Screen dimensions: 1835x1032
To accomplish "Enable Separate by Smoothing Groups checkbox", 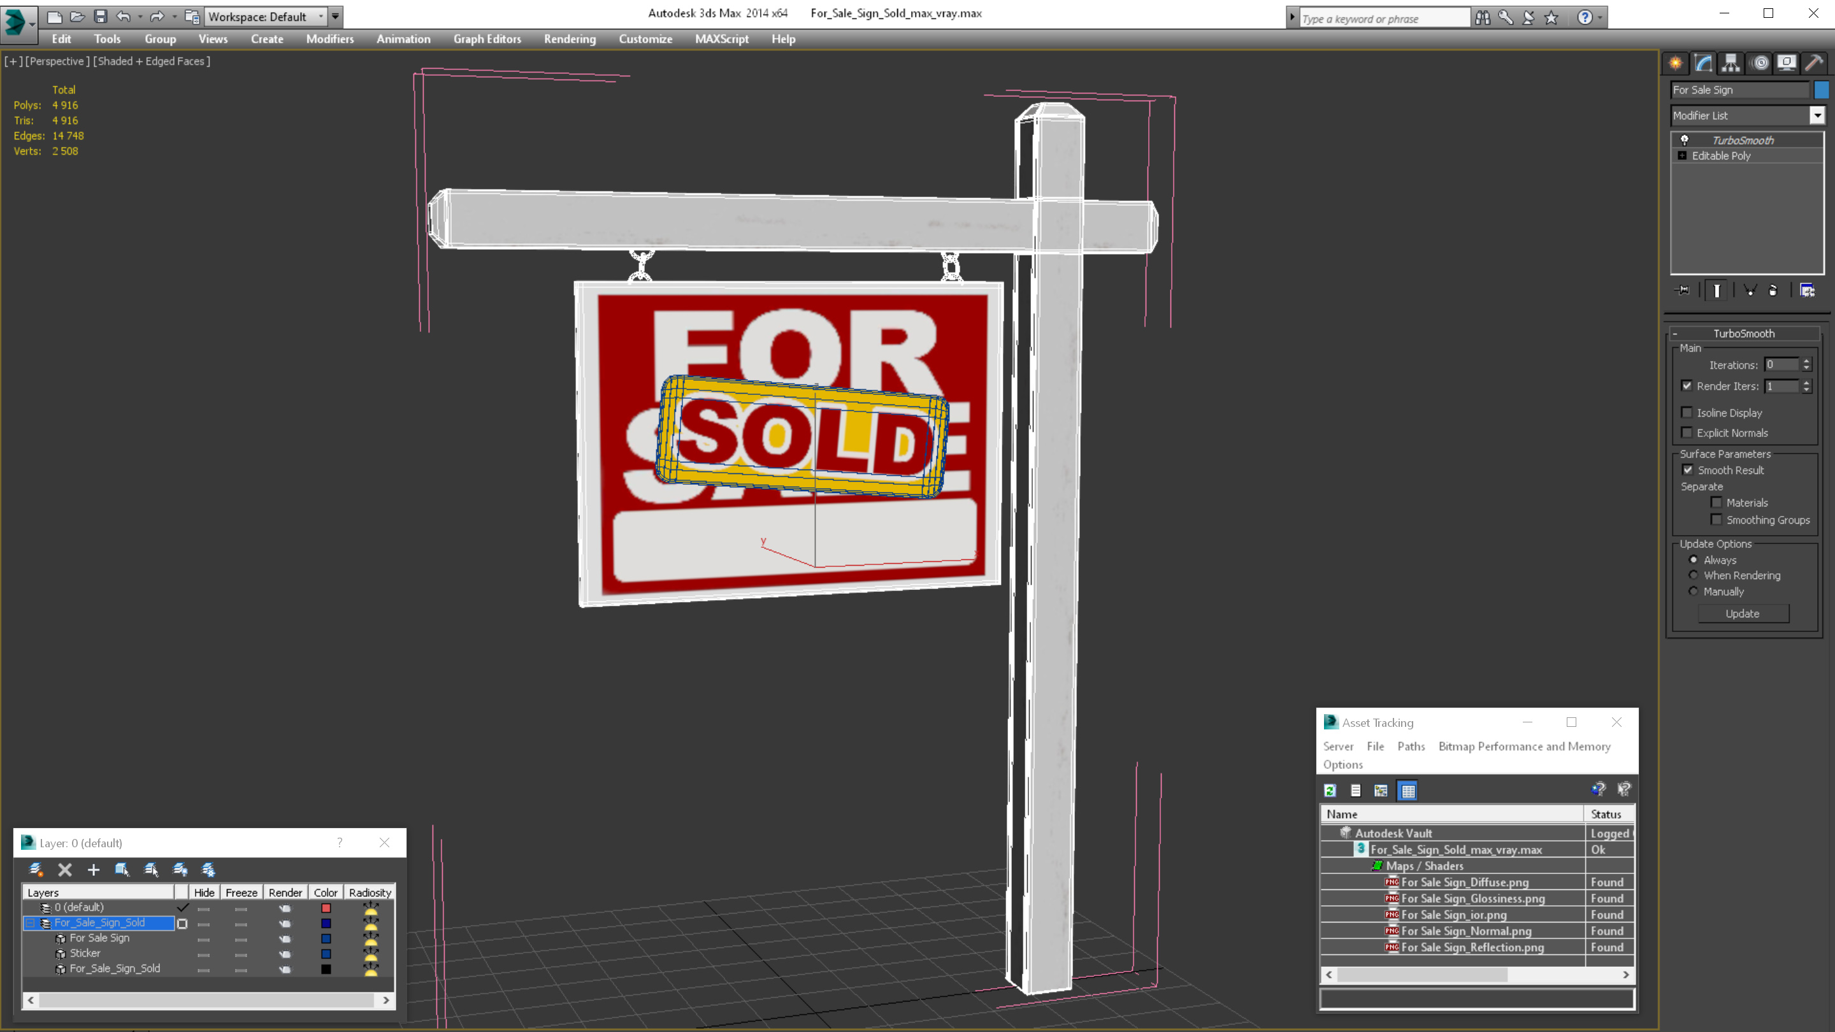I will coord(1716,519).
